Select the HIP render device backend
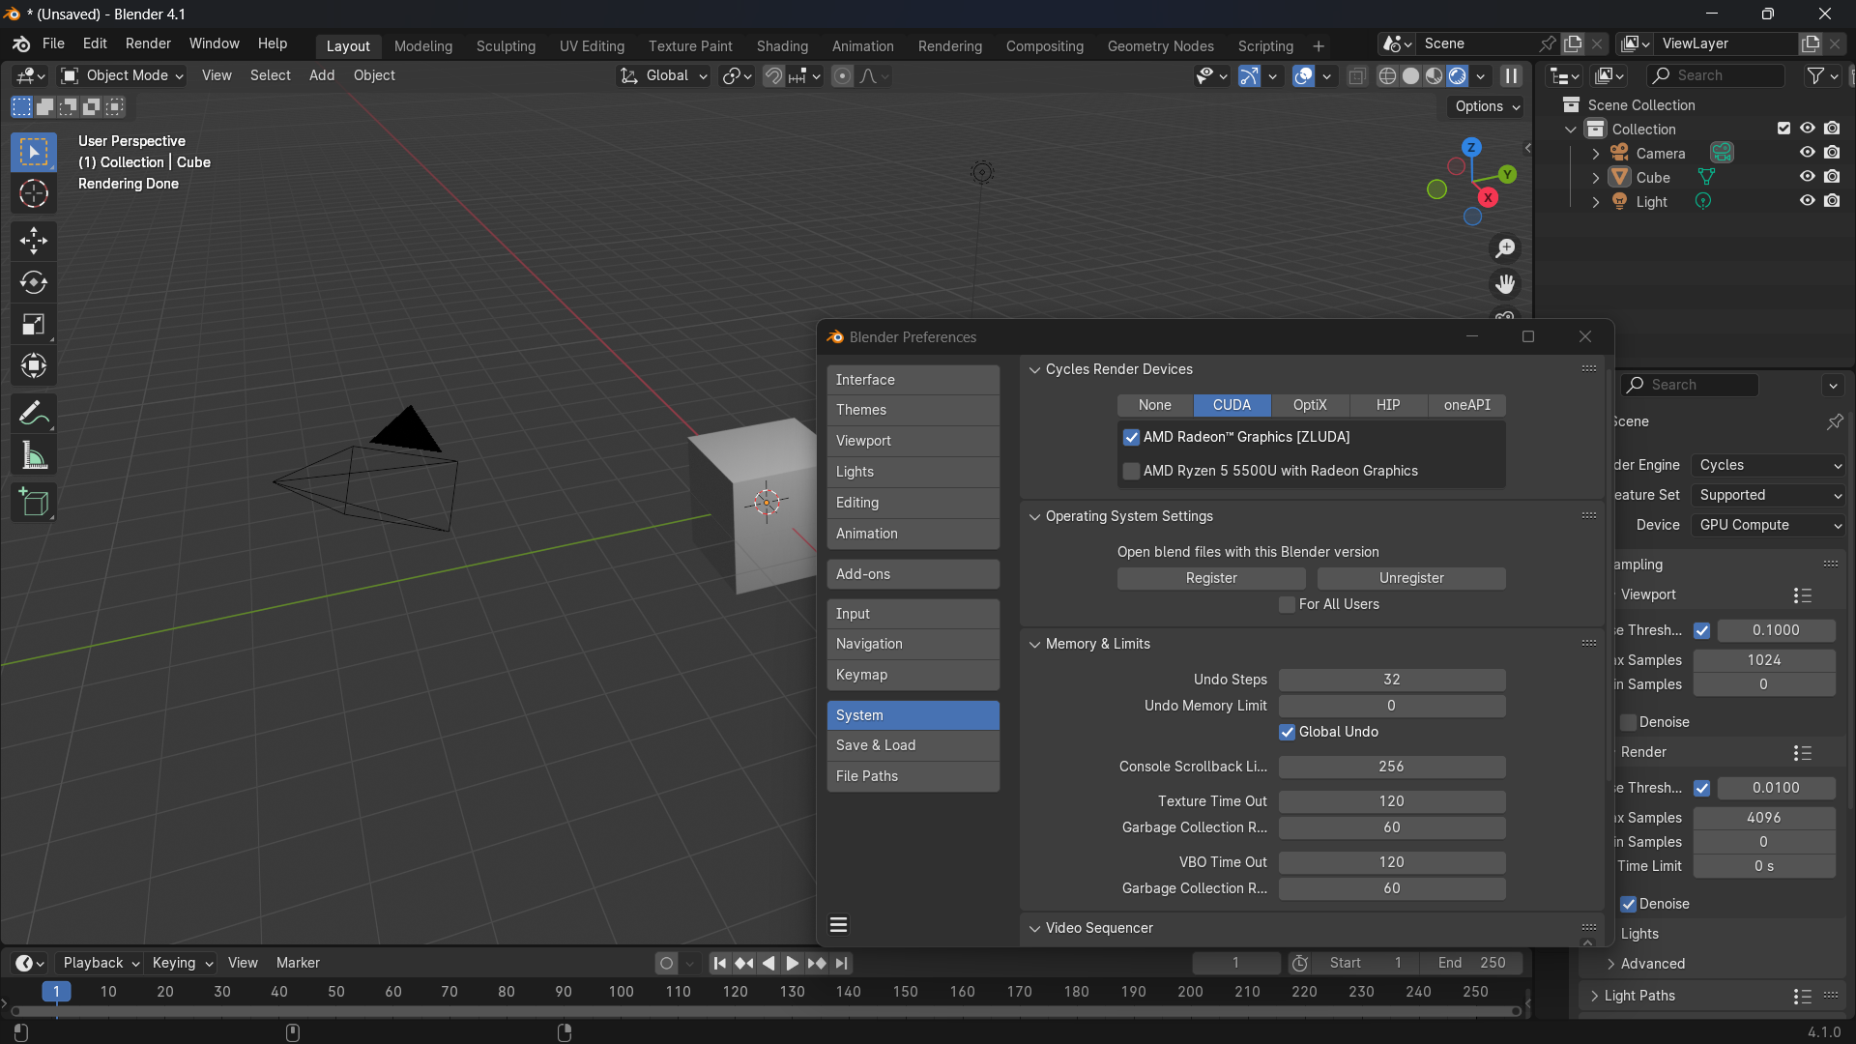Screen dimensions: 1856x1044 pyautogui.click(x=1388, y=405)
